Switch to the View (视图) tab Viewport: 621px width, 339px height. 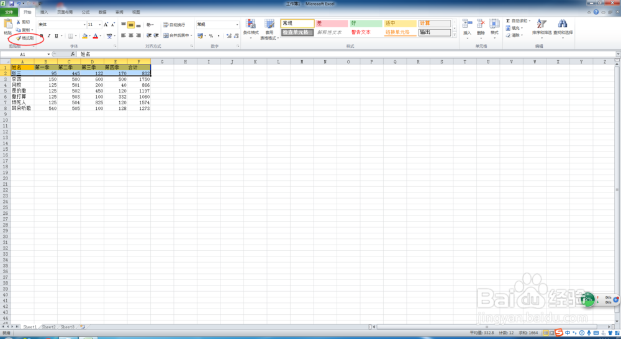tap(136, 12)
